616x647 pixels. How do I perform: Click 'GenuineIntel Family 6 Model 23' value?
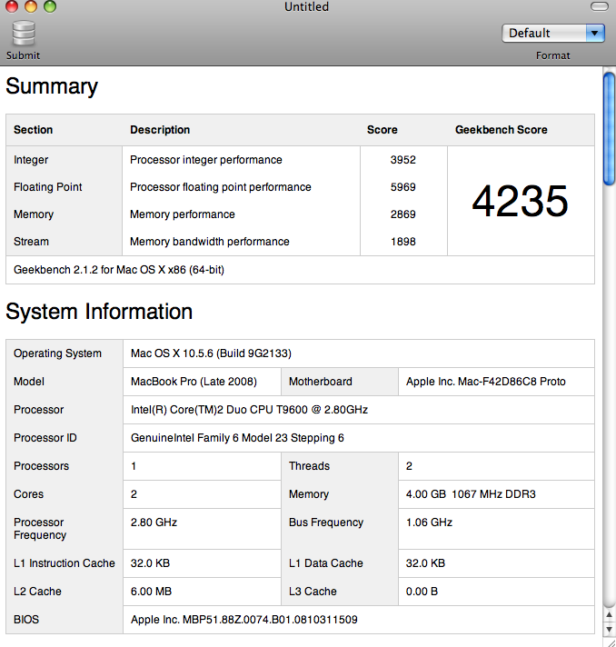pyautogui.click(x=237, y=438)
